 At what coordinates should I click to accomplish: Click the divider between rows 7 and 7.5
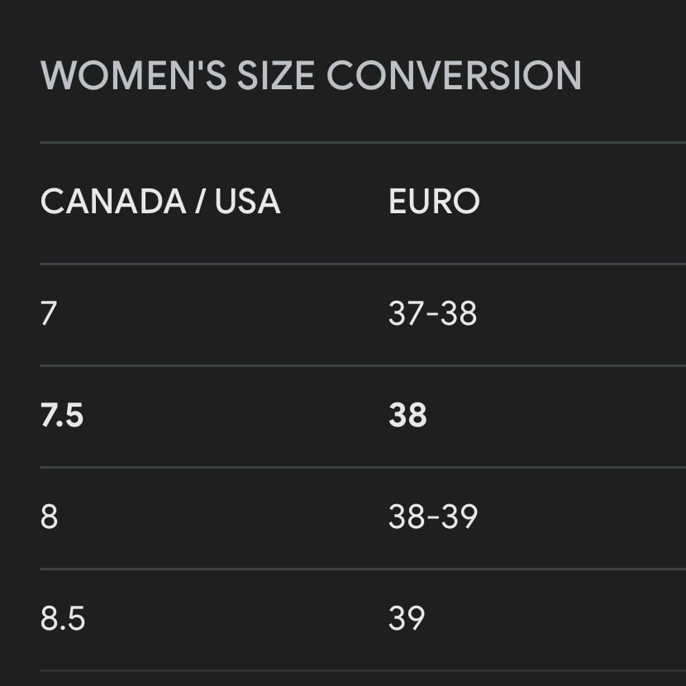click(x=363, y=365)
